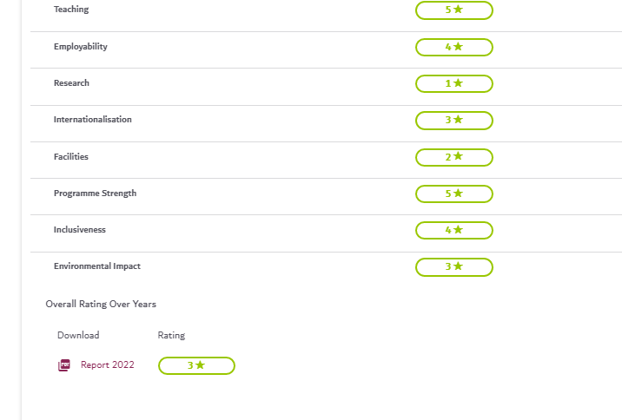Click the Environmental Impact 3-star badge
The width and height of the screenshot is (622, 420).
[x=453, y=266]
